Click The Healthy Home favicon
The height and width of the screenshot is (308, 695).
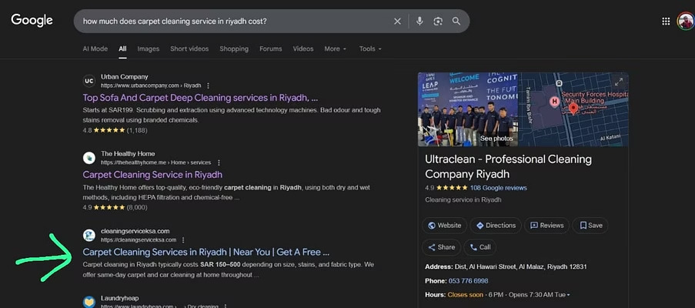click(x=89, y=158)
